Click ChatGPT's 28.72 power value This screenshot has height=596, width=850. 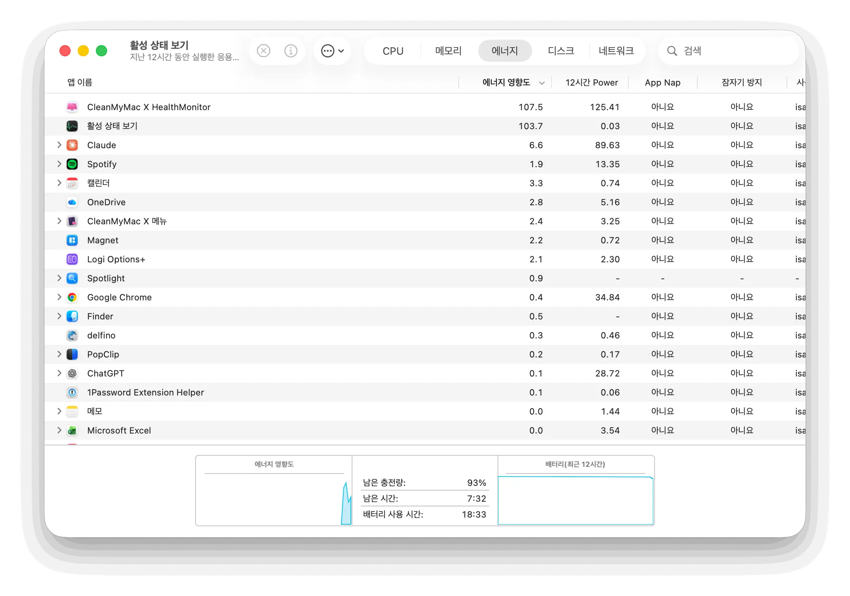(607, 373)
